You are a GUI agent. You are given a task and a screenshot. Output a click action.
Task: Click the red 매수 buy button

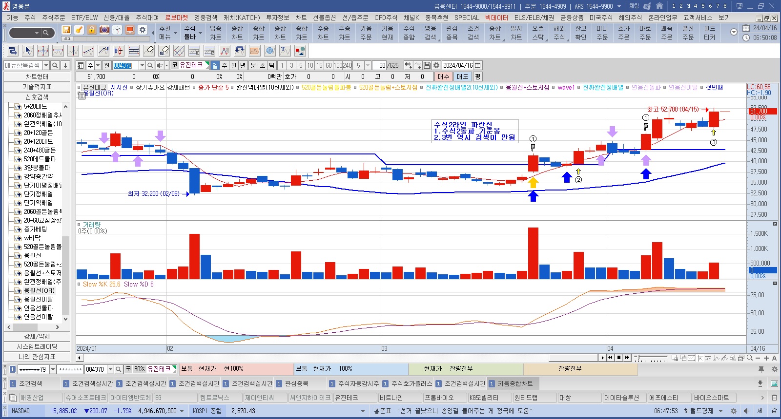(443, 76)
